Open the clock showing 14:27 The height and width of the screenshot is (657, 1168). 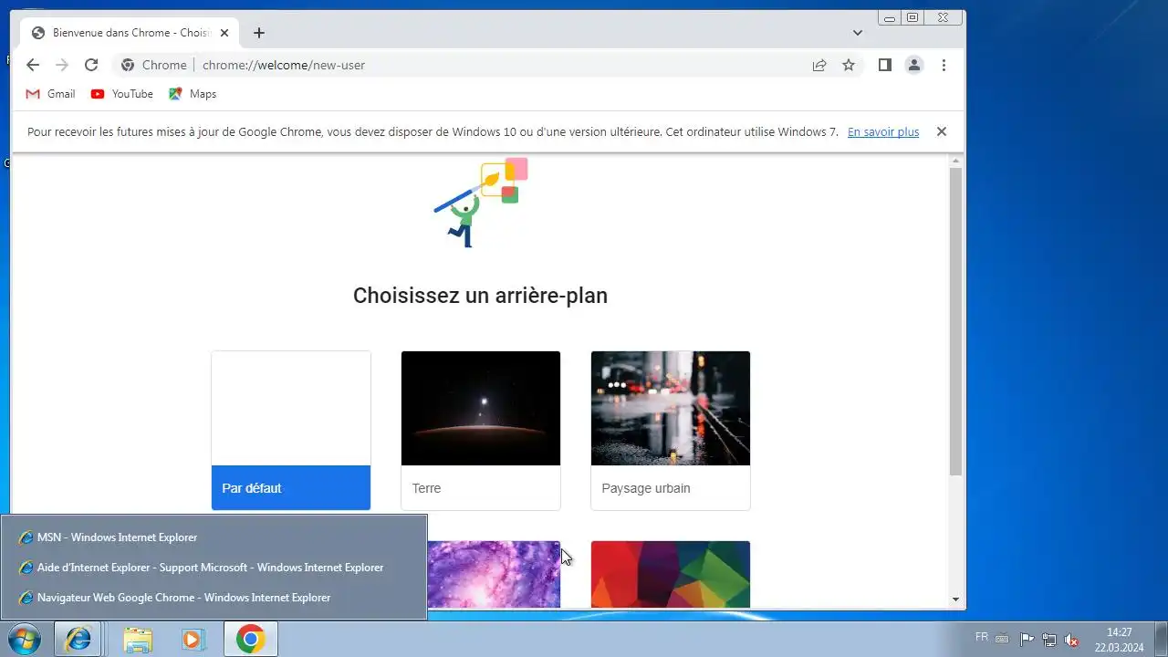click(x=1120, y=640)
